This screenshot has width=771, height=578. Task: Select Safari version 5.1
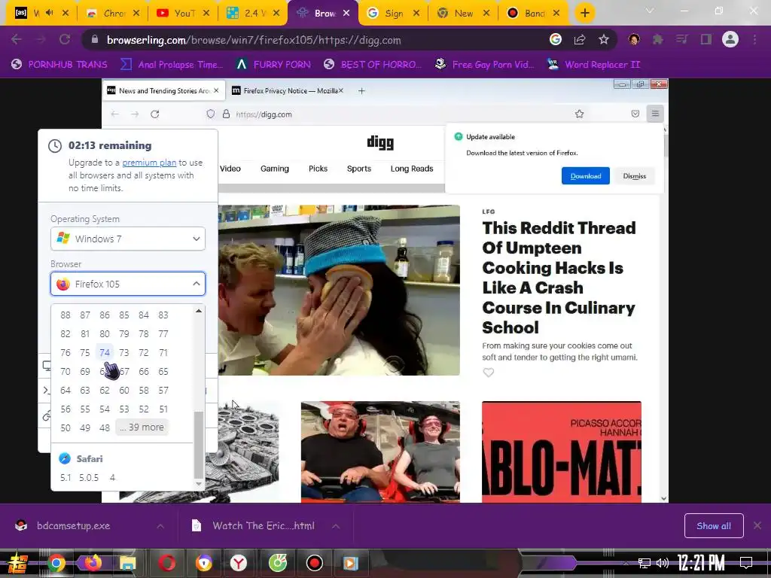pyautogui.click(x=66, y=478)
